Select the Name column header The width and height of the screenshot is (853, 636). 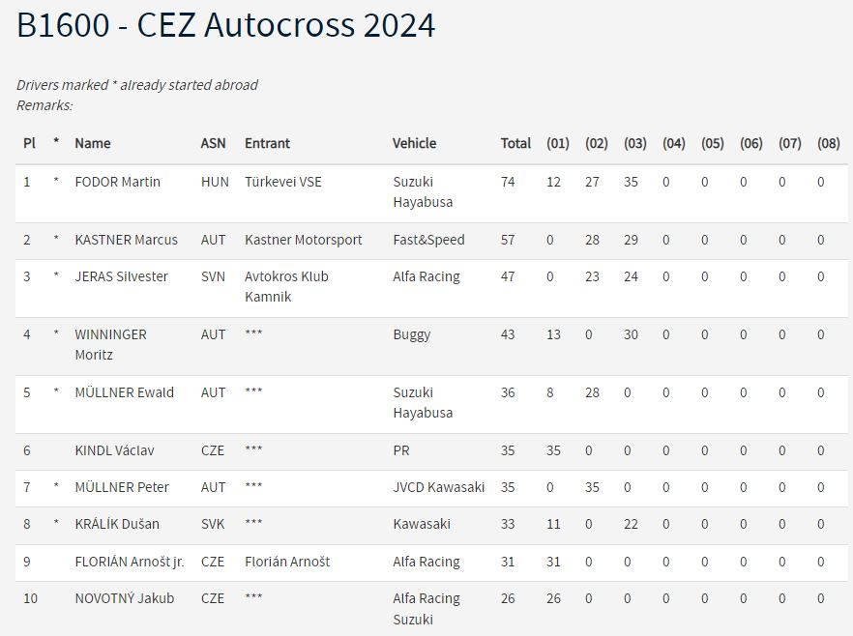click(x=93, y=143)
